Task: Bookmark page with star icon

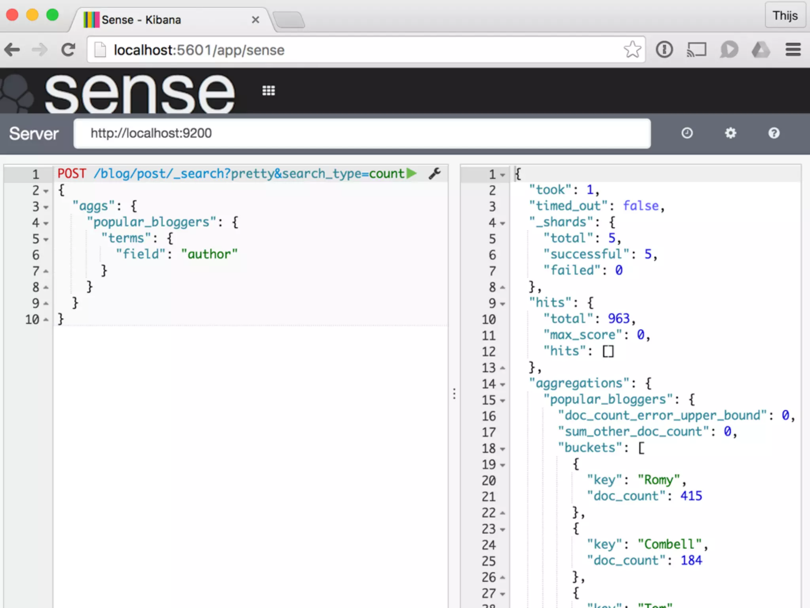Action: (x=632, y=50)
